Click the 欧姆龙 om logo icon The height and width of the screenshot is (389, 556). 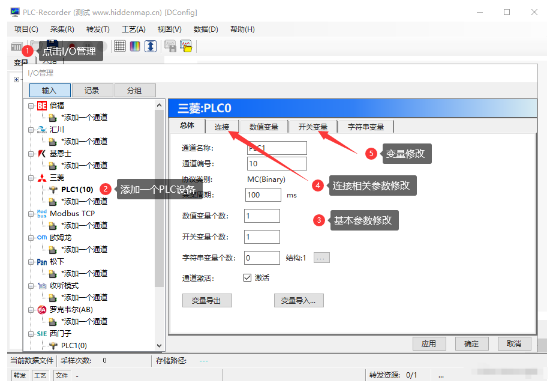tap(42, 238)
